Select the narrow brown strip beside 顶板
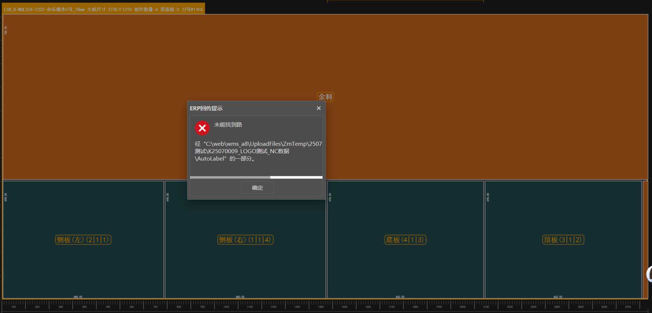Image resolution: width=652 pixels, height=313 pixels. point(645,239)
